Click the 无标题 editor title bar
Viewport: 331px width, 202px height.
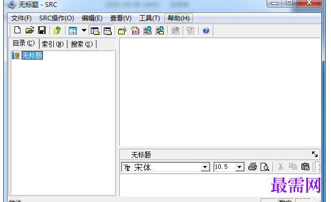[x=220, y=155]
